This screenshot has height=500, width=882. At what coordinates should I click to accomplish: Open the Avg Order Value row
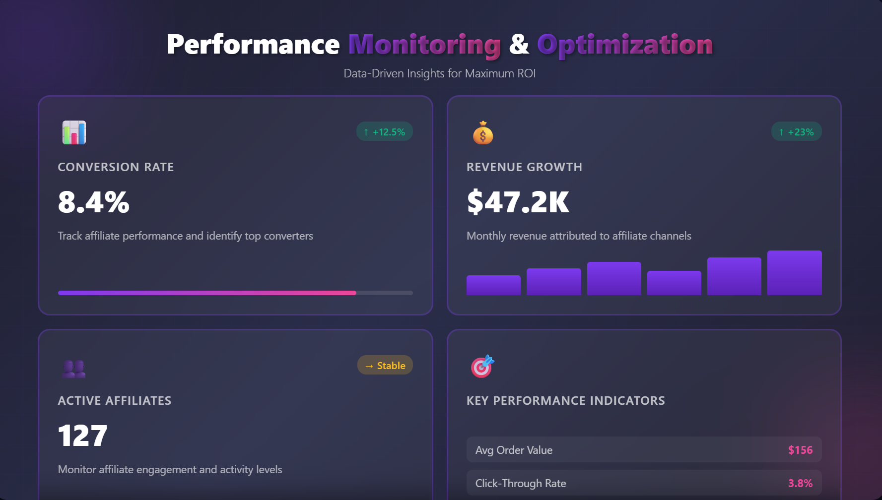643,450
